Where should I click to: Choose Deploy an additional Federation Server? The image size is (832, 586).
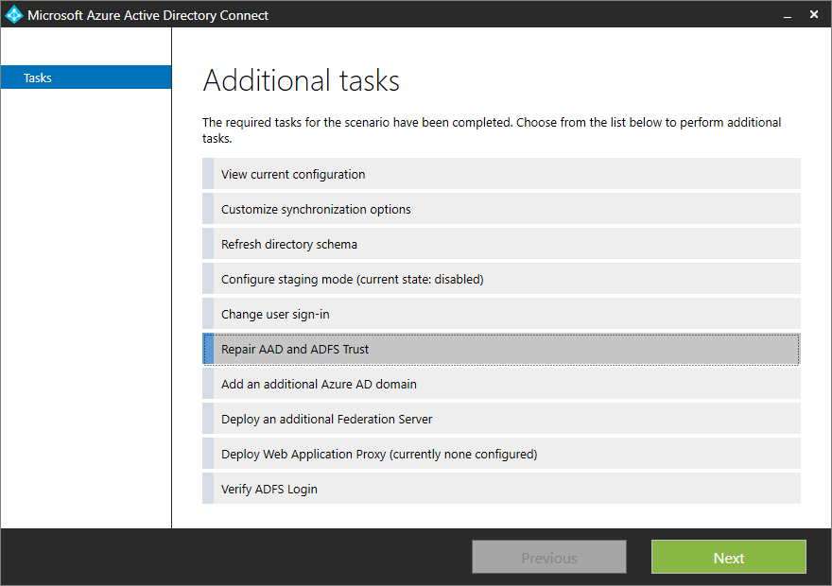[501, 419]
